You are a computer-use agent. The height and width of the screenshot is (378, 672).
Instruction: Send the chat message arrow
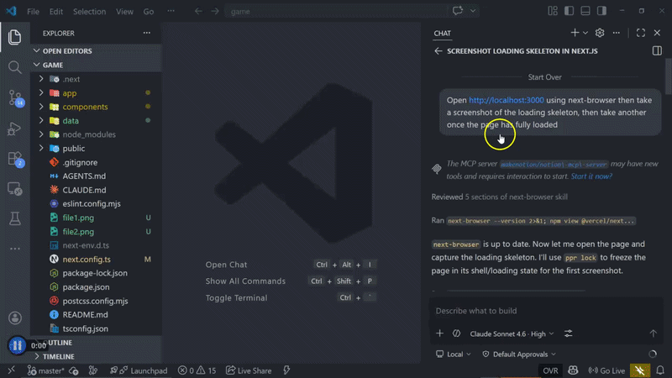coord(654,333)
